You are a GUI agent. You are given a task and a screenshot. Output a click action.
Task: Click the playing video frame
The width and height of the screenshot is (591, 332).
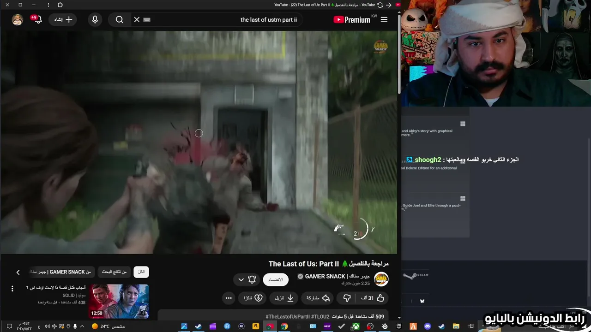tap(199, 142)
